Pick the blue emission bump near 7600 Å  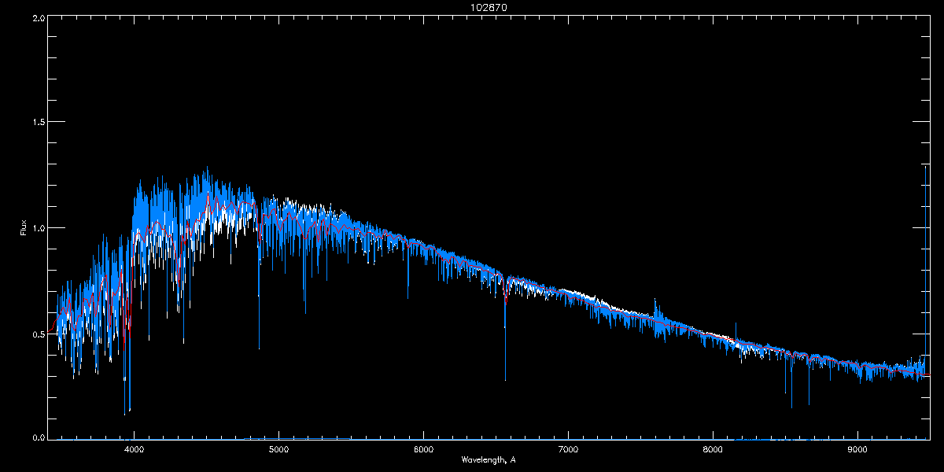pyautogui.click(x=656, y=307)
